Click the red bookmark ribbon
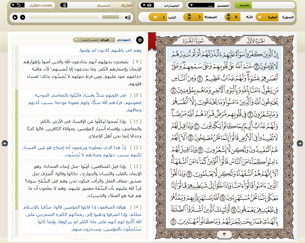This screenshot has height=243, width=305. pyautogui.click(x=152, y=42)
